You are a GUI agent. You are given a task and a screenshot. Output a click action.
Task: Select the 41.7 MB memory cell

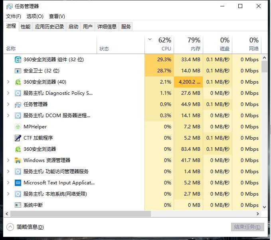coord(188,160)
